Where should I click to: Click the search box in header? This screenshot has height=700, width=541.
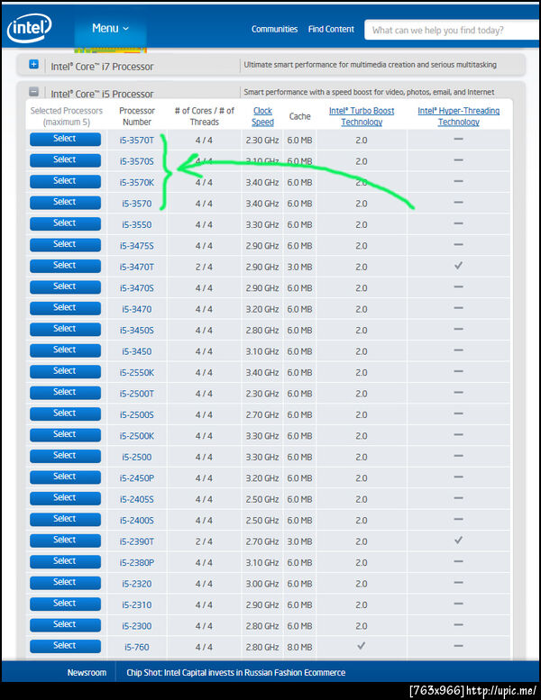(452, 30)
